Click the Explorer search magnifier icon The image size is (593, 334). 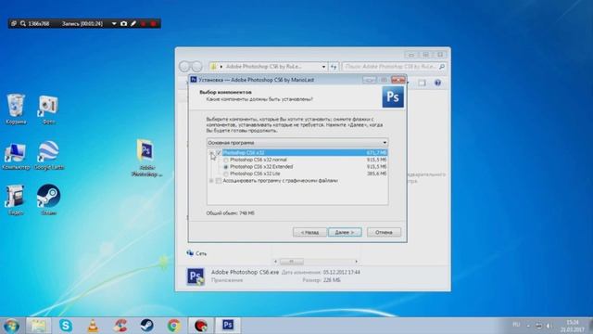pyautogui.click(x=442, y=67)
